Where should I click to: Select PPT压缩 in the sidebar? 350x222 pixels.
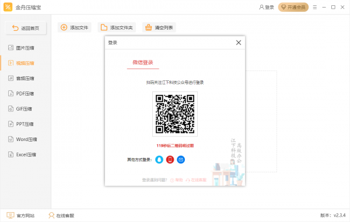click(x=21, y=124)
